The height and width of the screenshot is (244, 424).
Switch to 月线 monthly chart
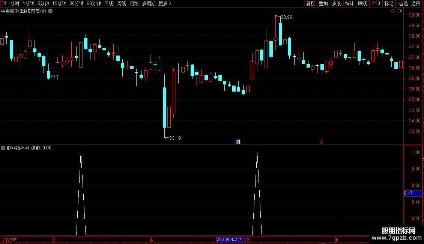(134, 3)
